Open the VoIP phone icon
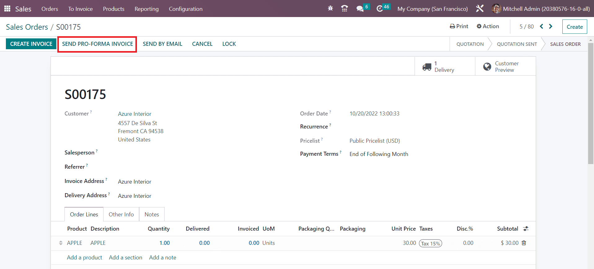This screenshot has height=269, width=594. coord(344,9)
